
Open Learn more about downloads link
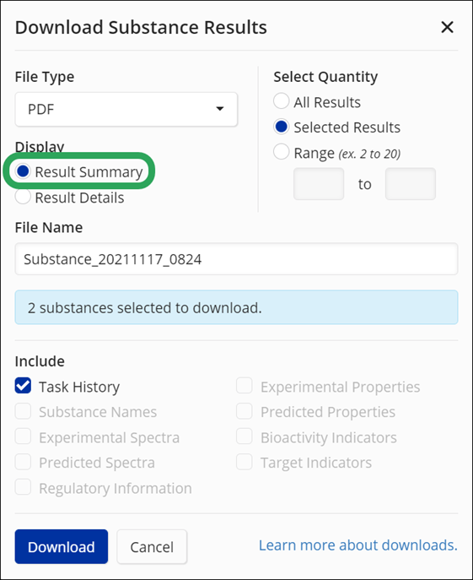point(357,545)
